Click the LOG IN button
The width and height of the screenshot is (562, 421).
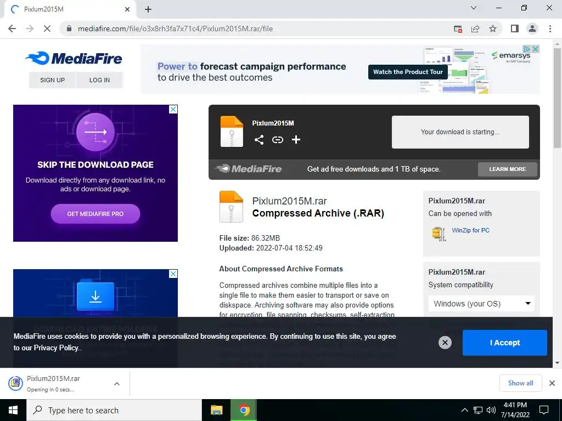[100, 80]
